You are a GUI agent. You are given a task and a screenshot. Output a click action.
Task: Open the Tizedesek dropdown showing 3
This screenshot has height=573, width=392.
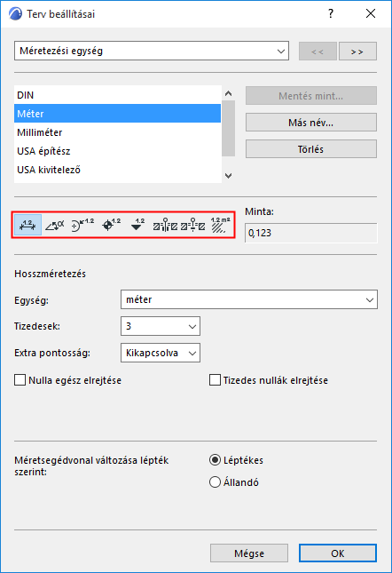coord(161,326)
